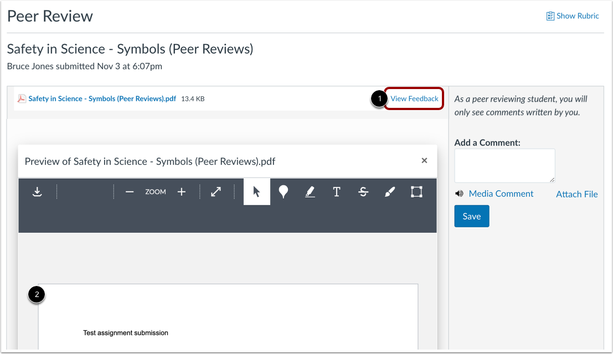The height and width of the screenshot is (354, 613).
Task: Choose the Free Text annotation tool
Action: [336, 191]
